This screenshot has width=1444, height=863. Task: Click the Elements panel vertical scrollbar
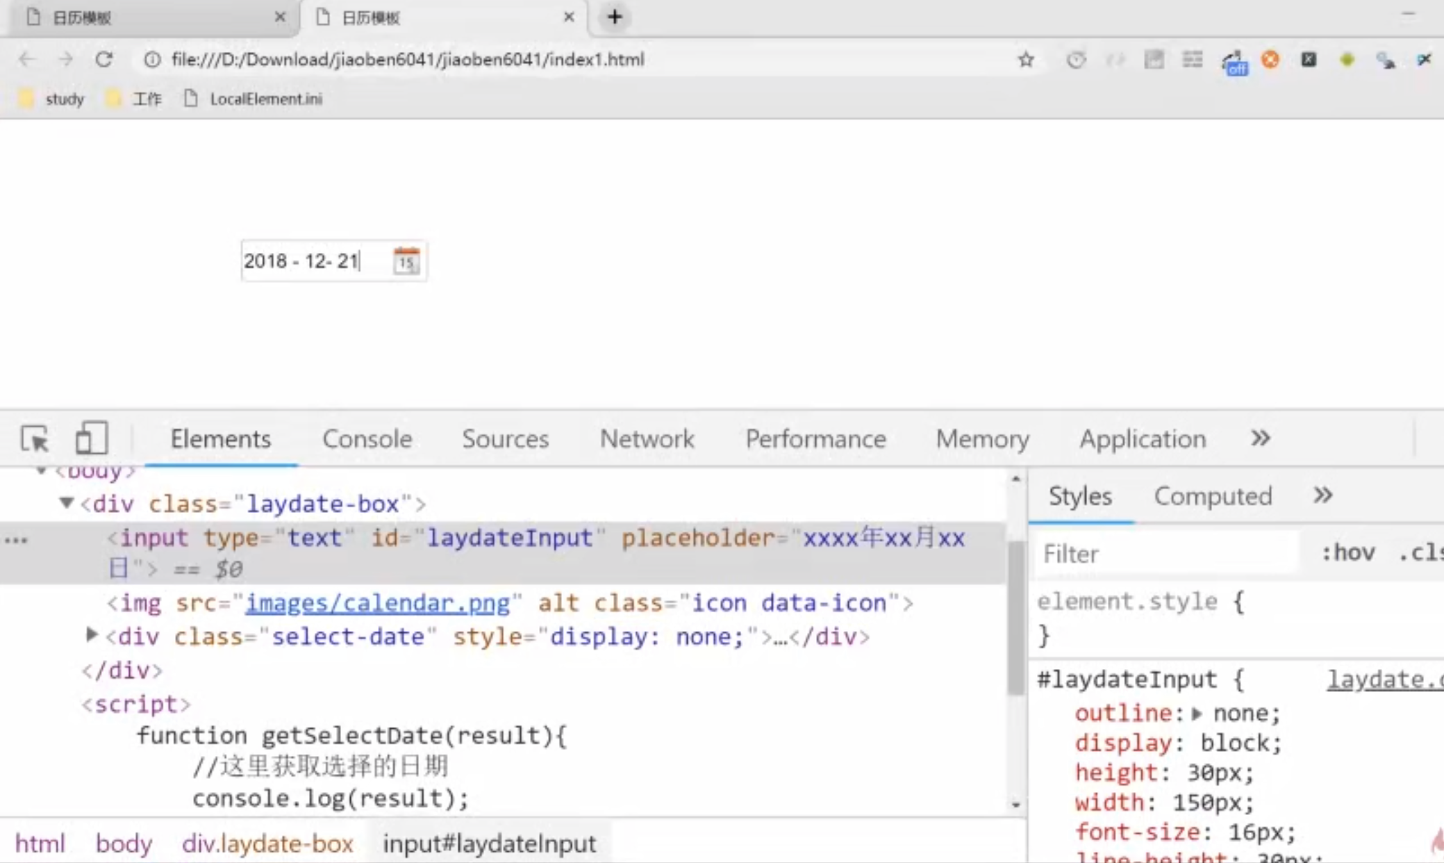1015,618
